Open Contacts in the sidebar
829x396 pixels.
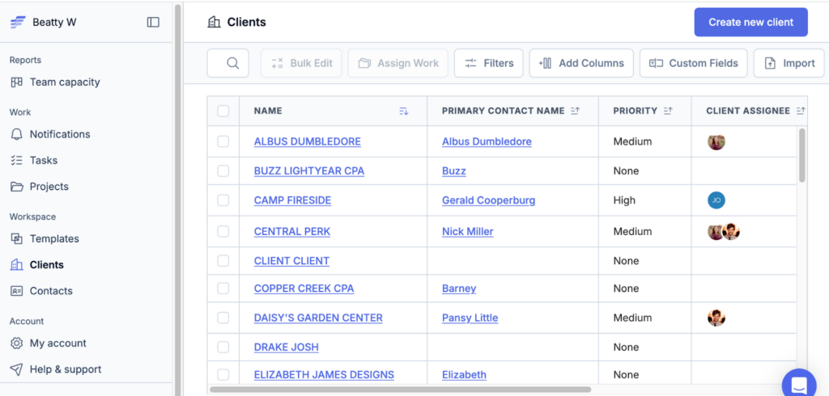41,291
